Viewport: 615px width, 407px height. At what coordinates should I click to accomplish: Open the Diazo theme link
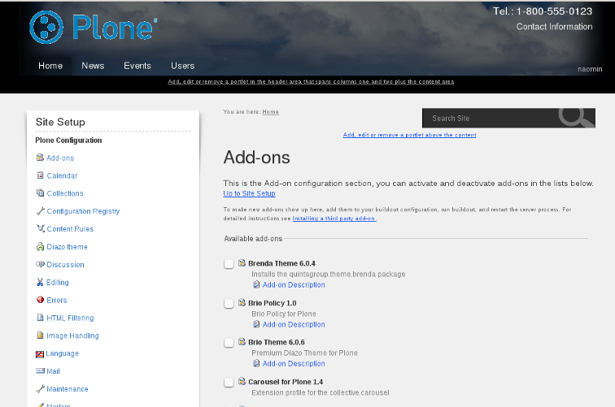67,247
